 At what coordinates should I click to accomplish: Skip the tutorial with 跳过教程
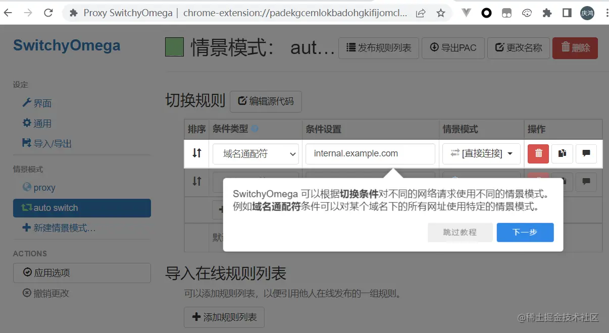(x=460, y=232)
